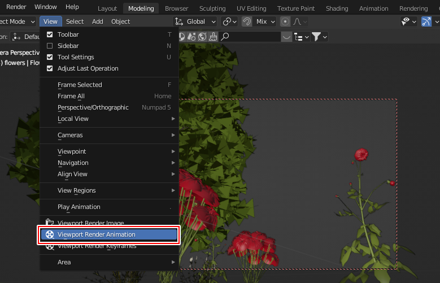Click the Viewport Render Animation film reel icon

50,234
